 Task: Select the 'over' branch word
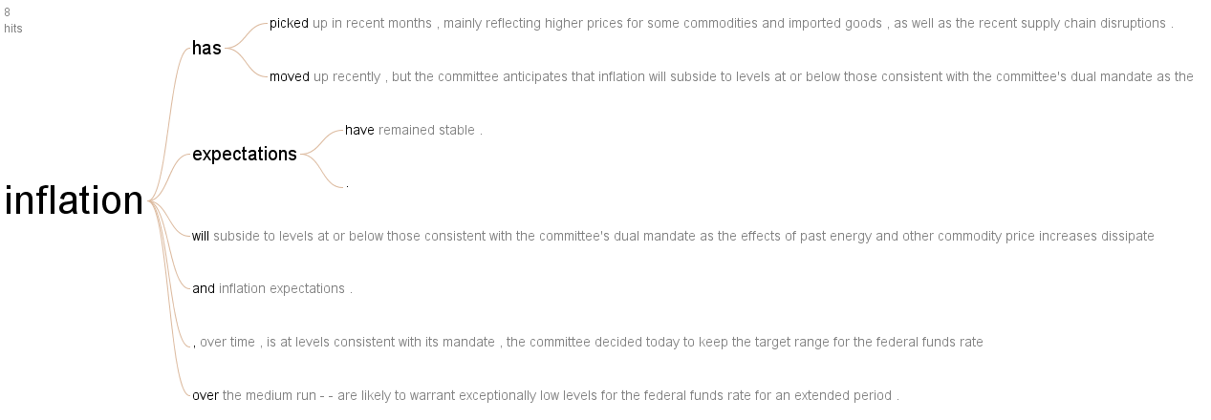coord(205,395)
